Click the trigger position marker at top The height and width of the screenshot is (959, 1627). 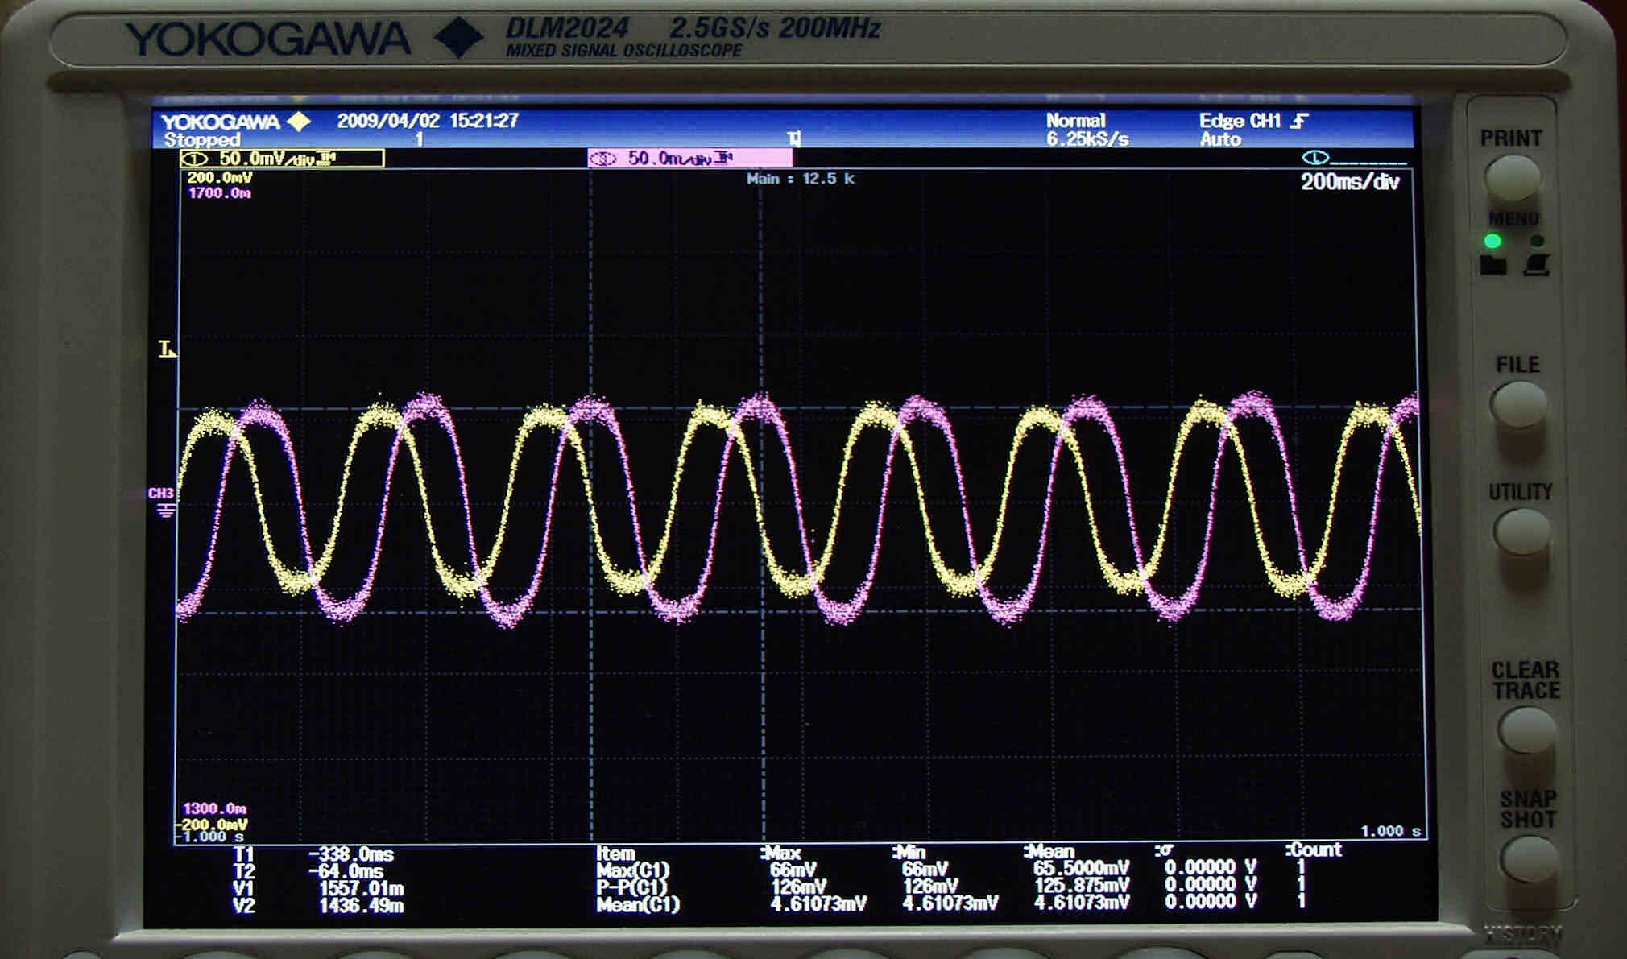click(x=794, y=139)
